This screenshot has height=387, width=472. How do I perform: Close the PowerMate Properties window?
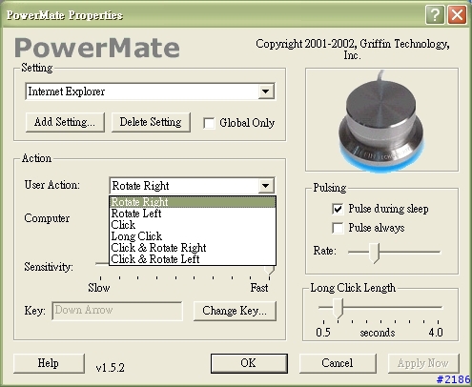coord(457,14)
